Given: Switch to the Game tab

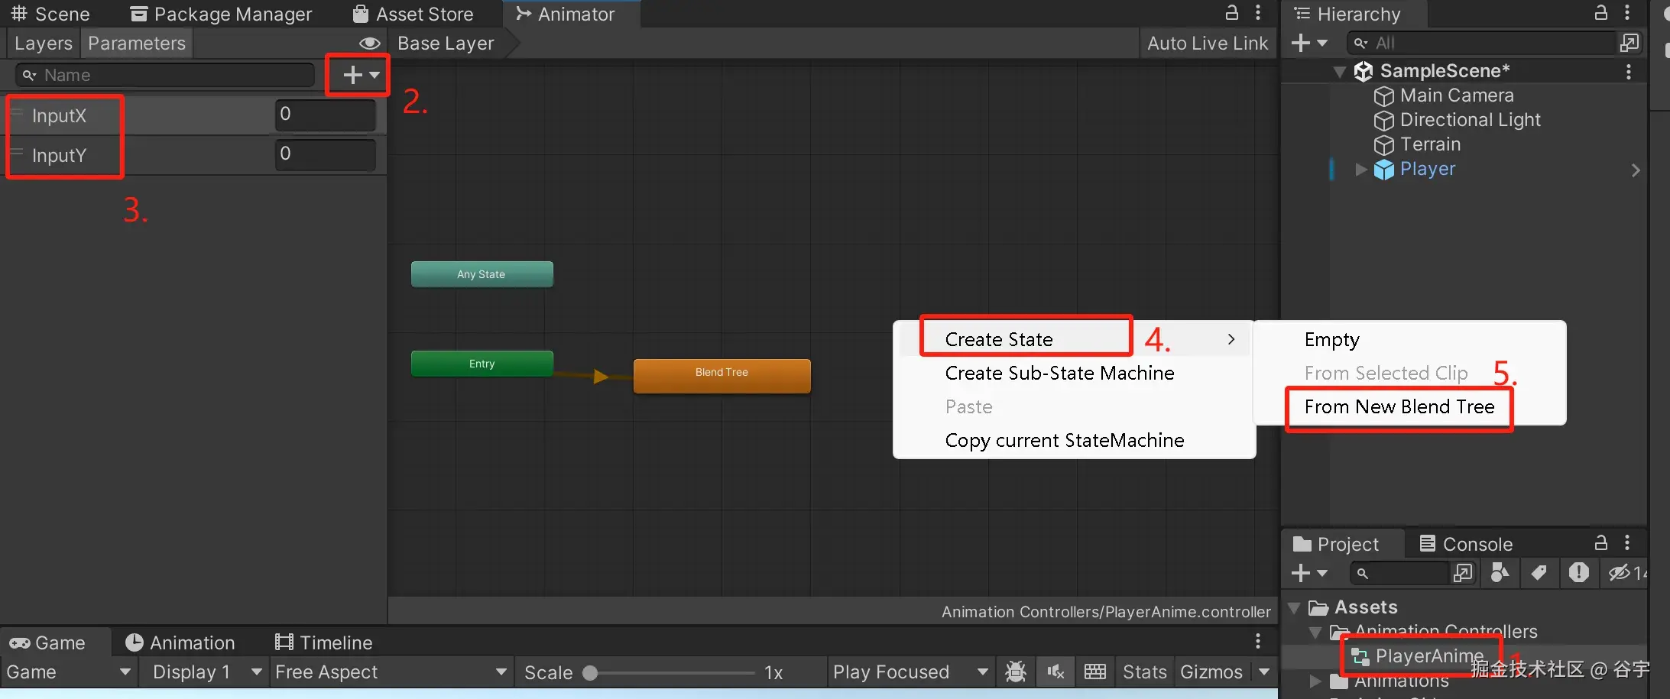Looking at the screenshot, I should [x=47, y=643].
